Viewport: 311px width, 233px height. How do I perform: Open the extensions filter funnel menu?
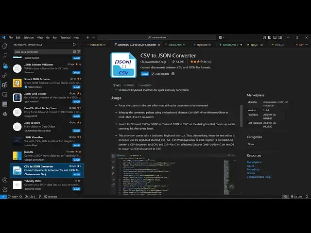tap(79, 52)
